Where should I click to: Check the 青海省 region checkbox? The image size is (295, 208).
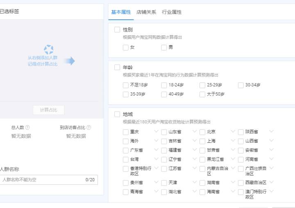coord(126,192)
